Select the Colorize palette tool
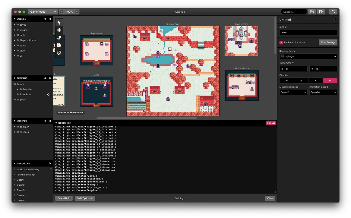This screenshot has width=351, height=218. pos(59,52)
